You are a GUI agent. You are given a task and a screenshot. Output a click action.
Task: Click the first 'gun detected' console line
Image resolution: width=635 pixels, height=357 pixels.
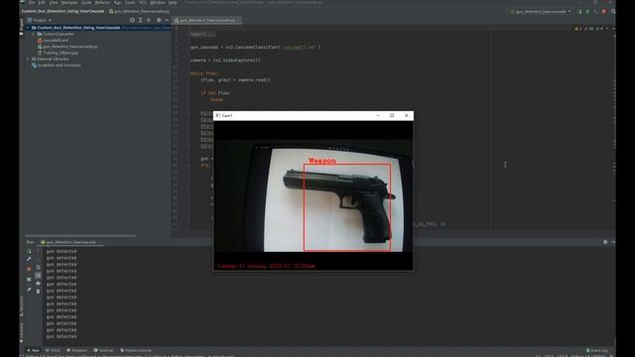point(62,251)
